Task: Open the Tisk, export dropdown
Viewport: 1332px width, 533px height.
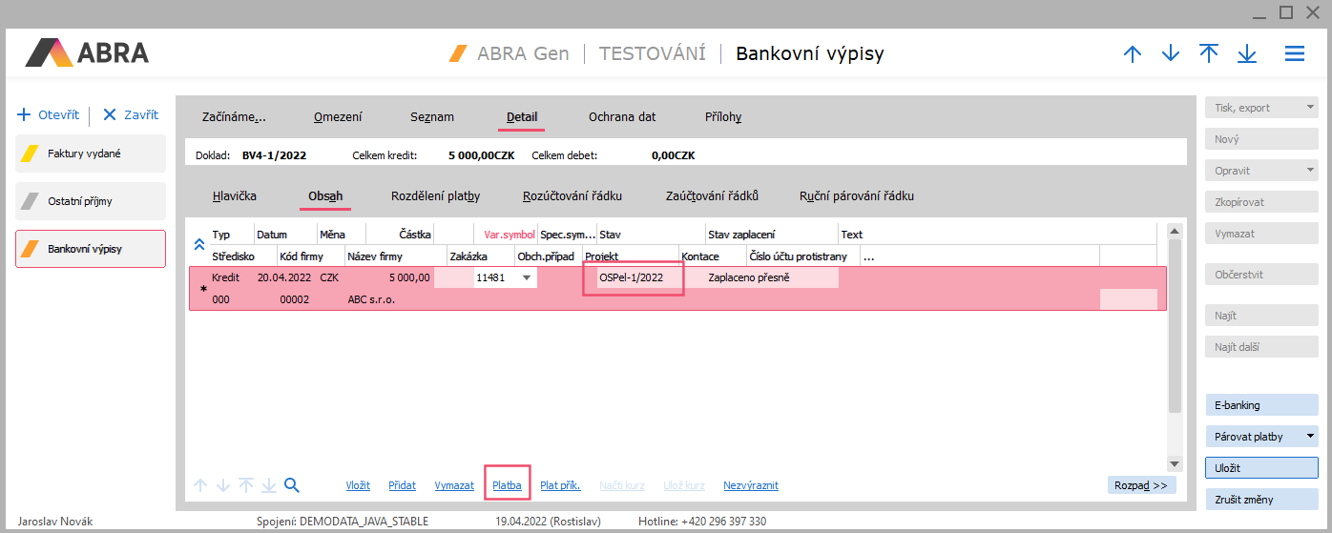Action: 1310,108
